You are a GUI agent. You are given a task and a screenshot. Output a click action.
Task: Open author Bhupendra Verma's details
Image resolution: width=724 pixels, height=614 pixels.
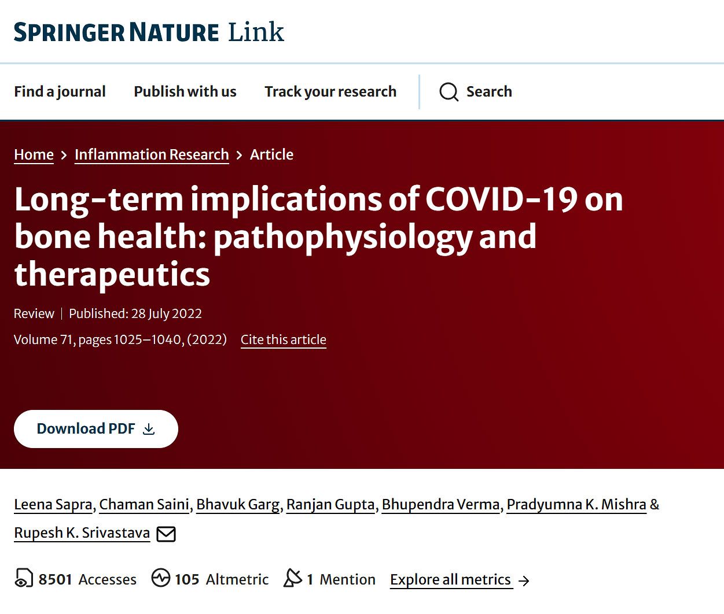pyautogui.click(x=440, y=504)
